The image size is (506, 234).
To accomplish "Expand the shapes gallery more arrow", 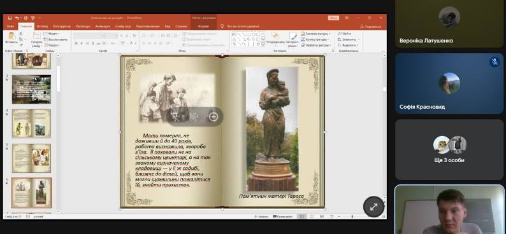I will [x=263, y=45].
